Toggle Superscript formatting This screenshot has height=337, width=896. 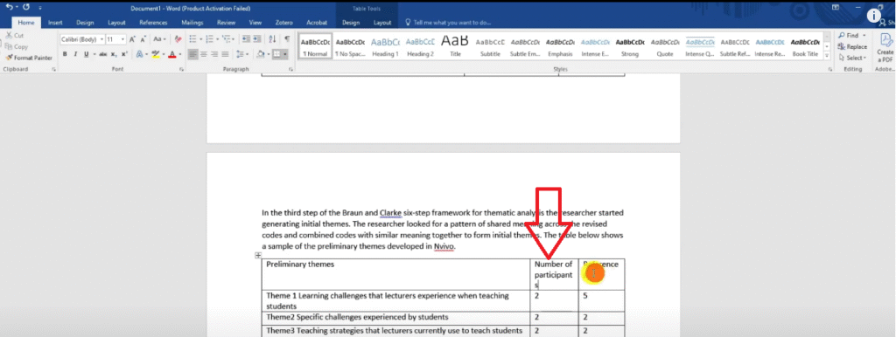pos(124,54)
